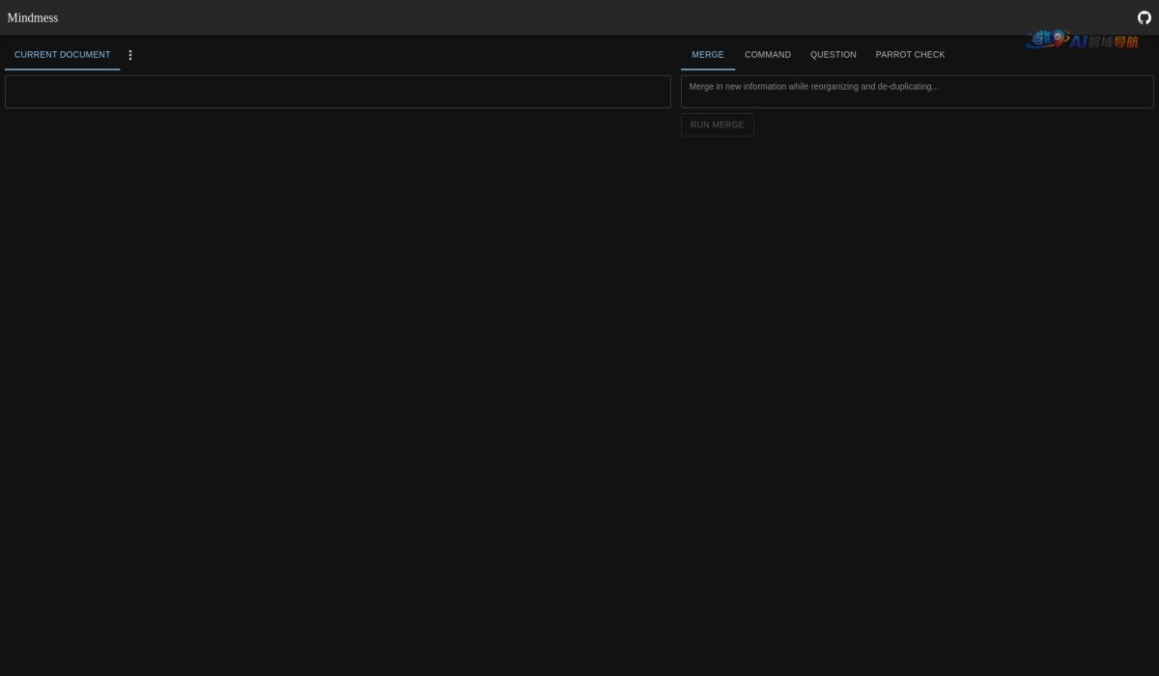Go to the Parrot Check tab
This screenshot has width=1159, height=676.
910,55
